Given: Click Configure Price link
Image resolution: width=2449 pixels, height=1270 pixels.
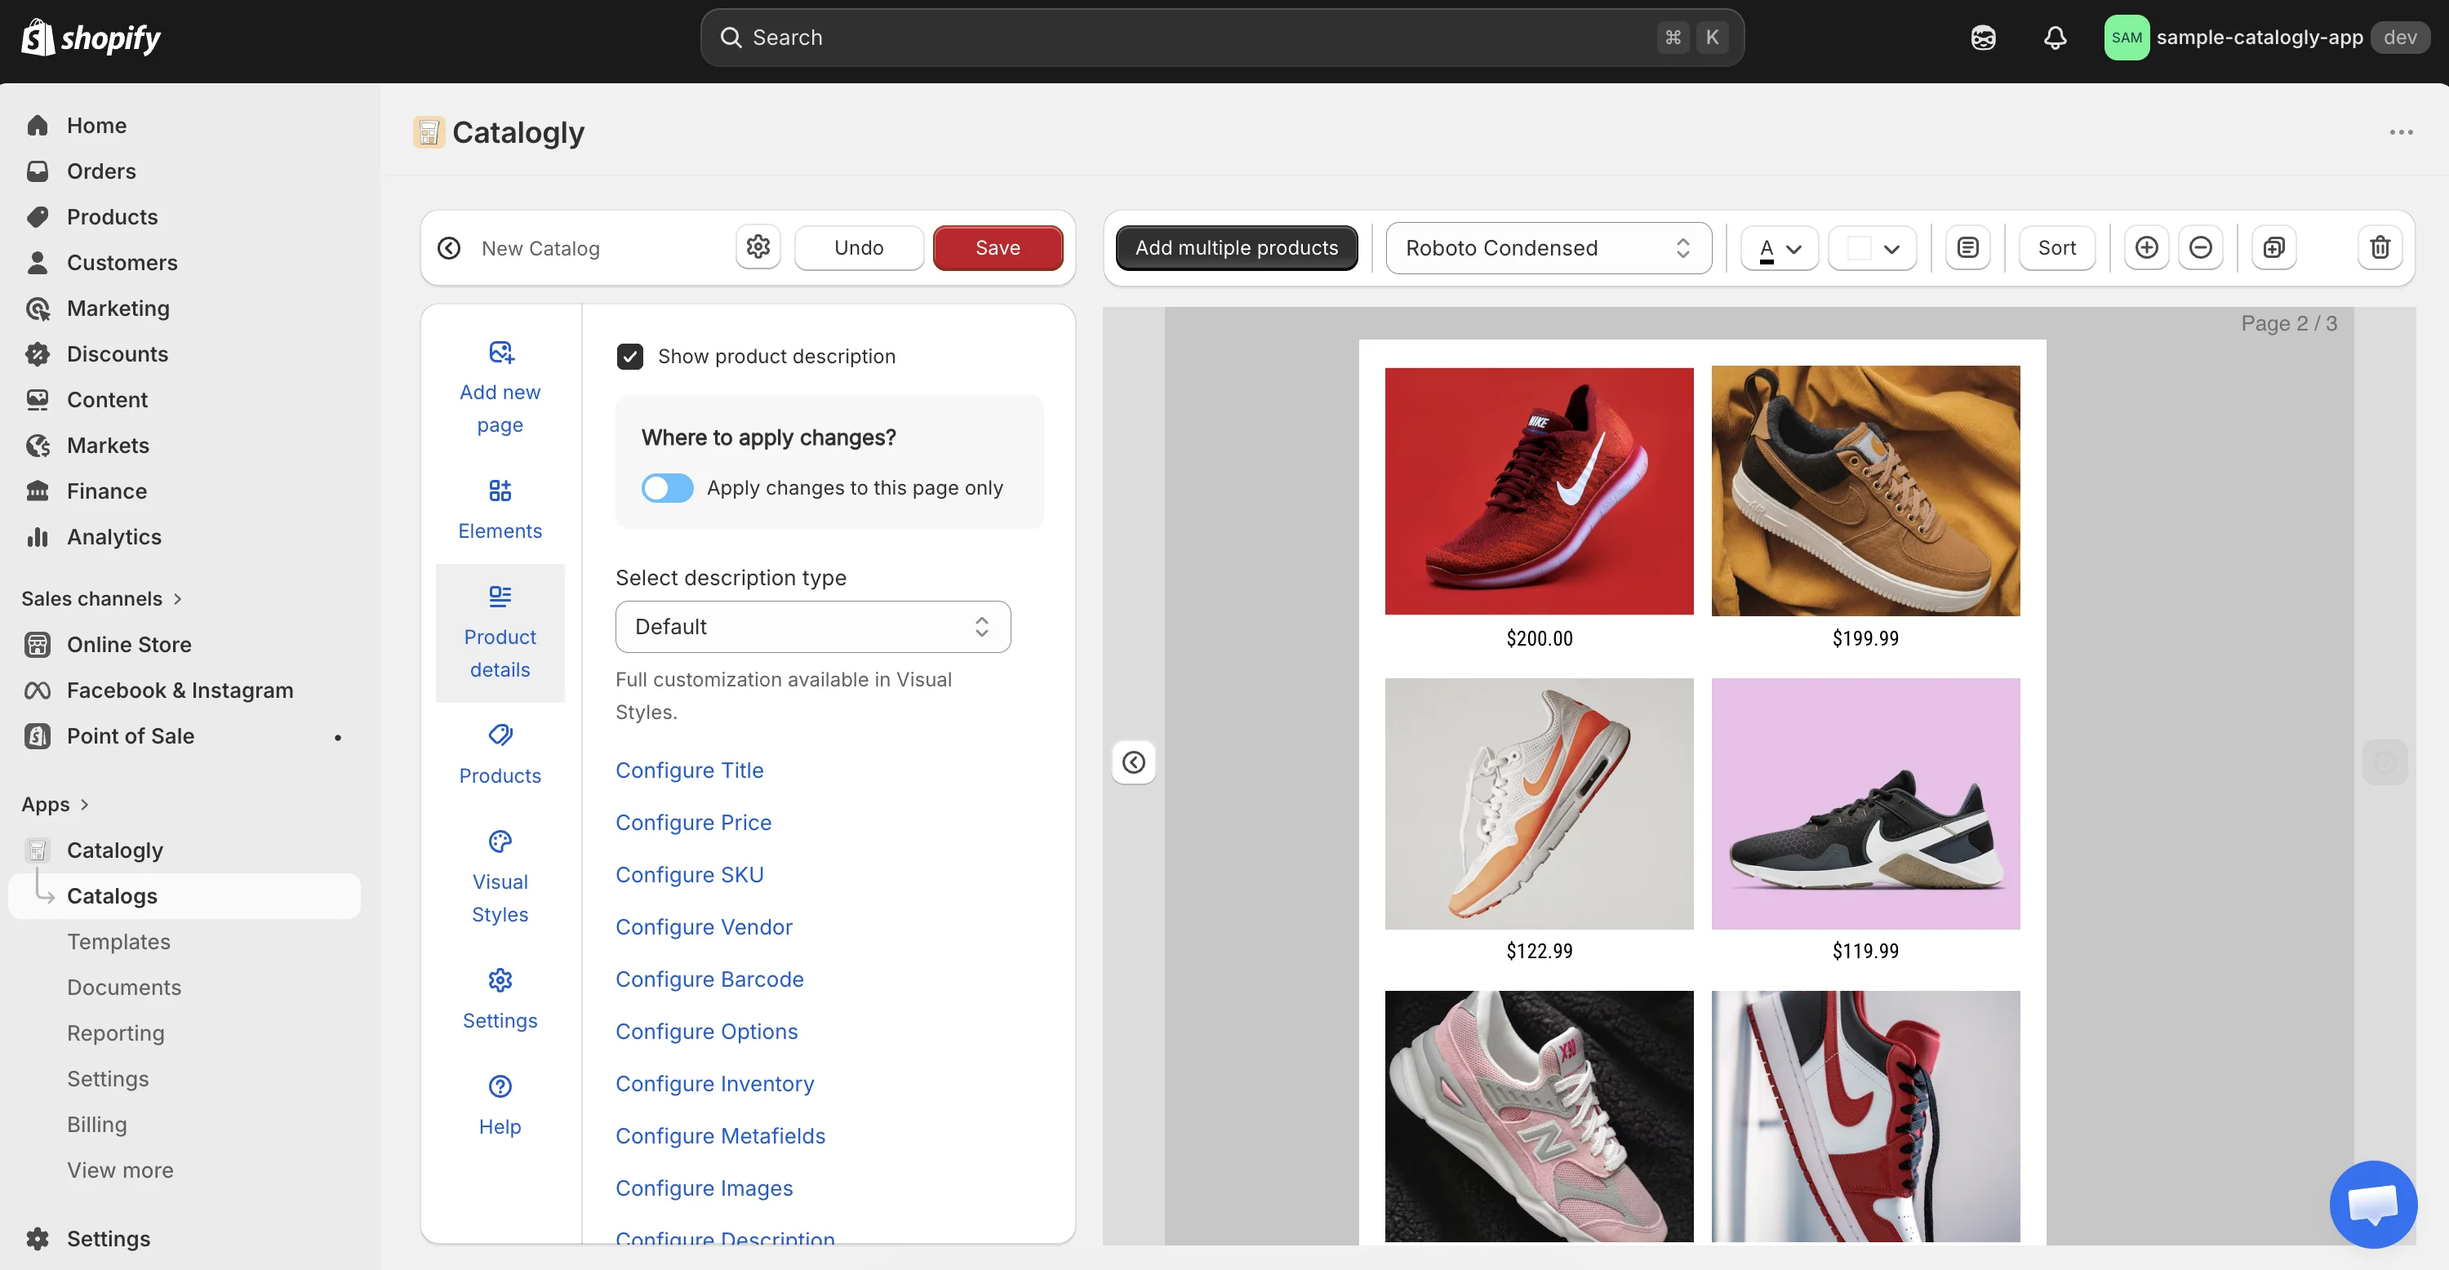Looking at the screenshot, I should point(693,822).
